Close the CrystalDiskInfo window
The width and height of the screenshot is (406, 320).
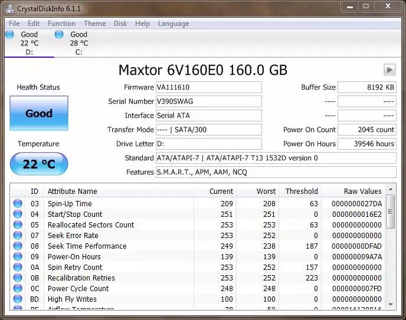[388, 6]
